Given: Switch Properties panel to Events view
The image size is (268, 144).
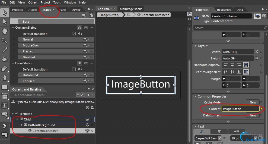Looking at the screenshot, I should pos(264,16).
